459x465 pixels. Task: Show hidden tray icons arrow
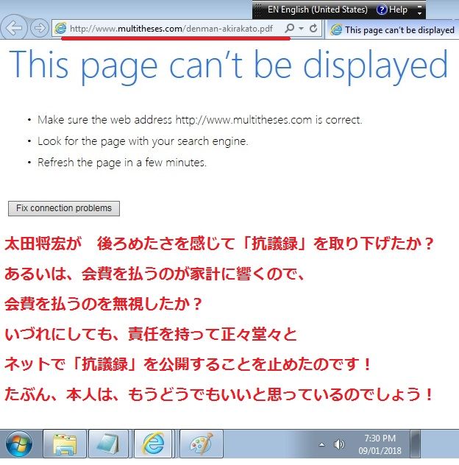[x=321, y=444]
